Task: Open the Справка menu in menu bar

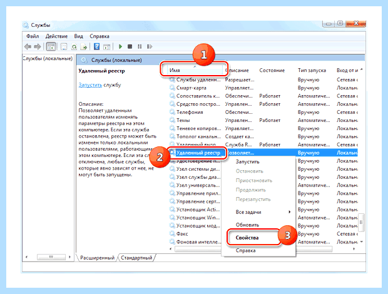Action: pos(100,36)
